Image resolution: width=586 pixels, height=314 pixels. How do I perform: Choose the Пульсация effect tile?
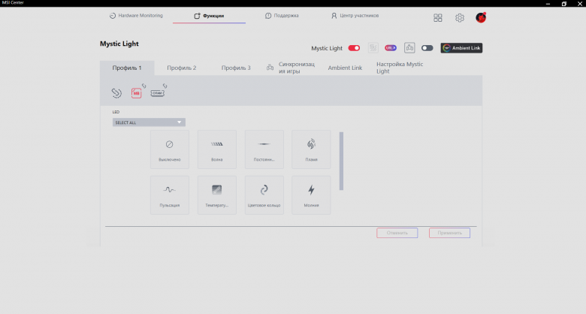click(170, 195)
